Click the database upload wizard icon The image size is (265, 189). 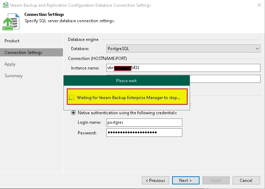pos(11,22)
